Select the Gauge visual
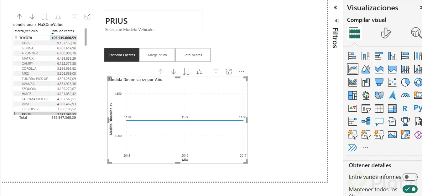 (x=405, y=95)
